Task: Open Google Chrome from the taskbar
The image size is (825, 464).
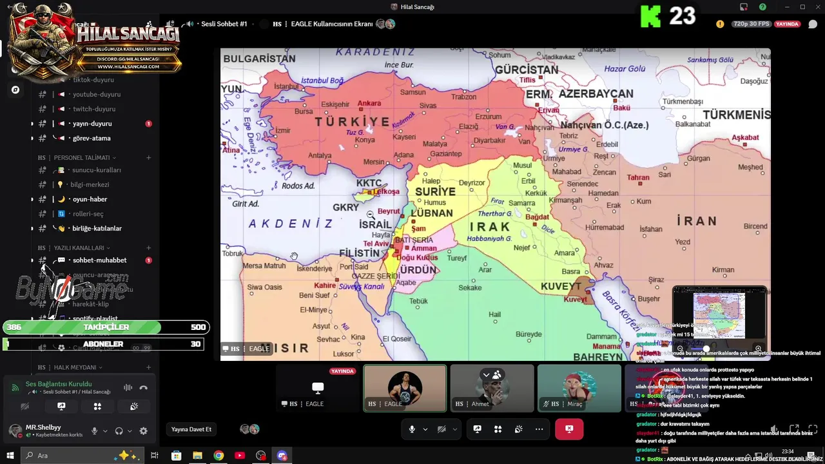Action: pos(218,456)
